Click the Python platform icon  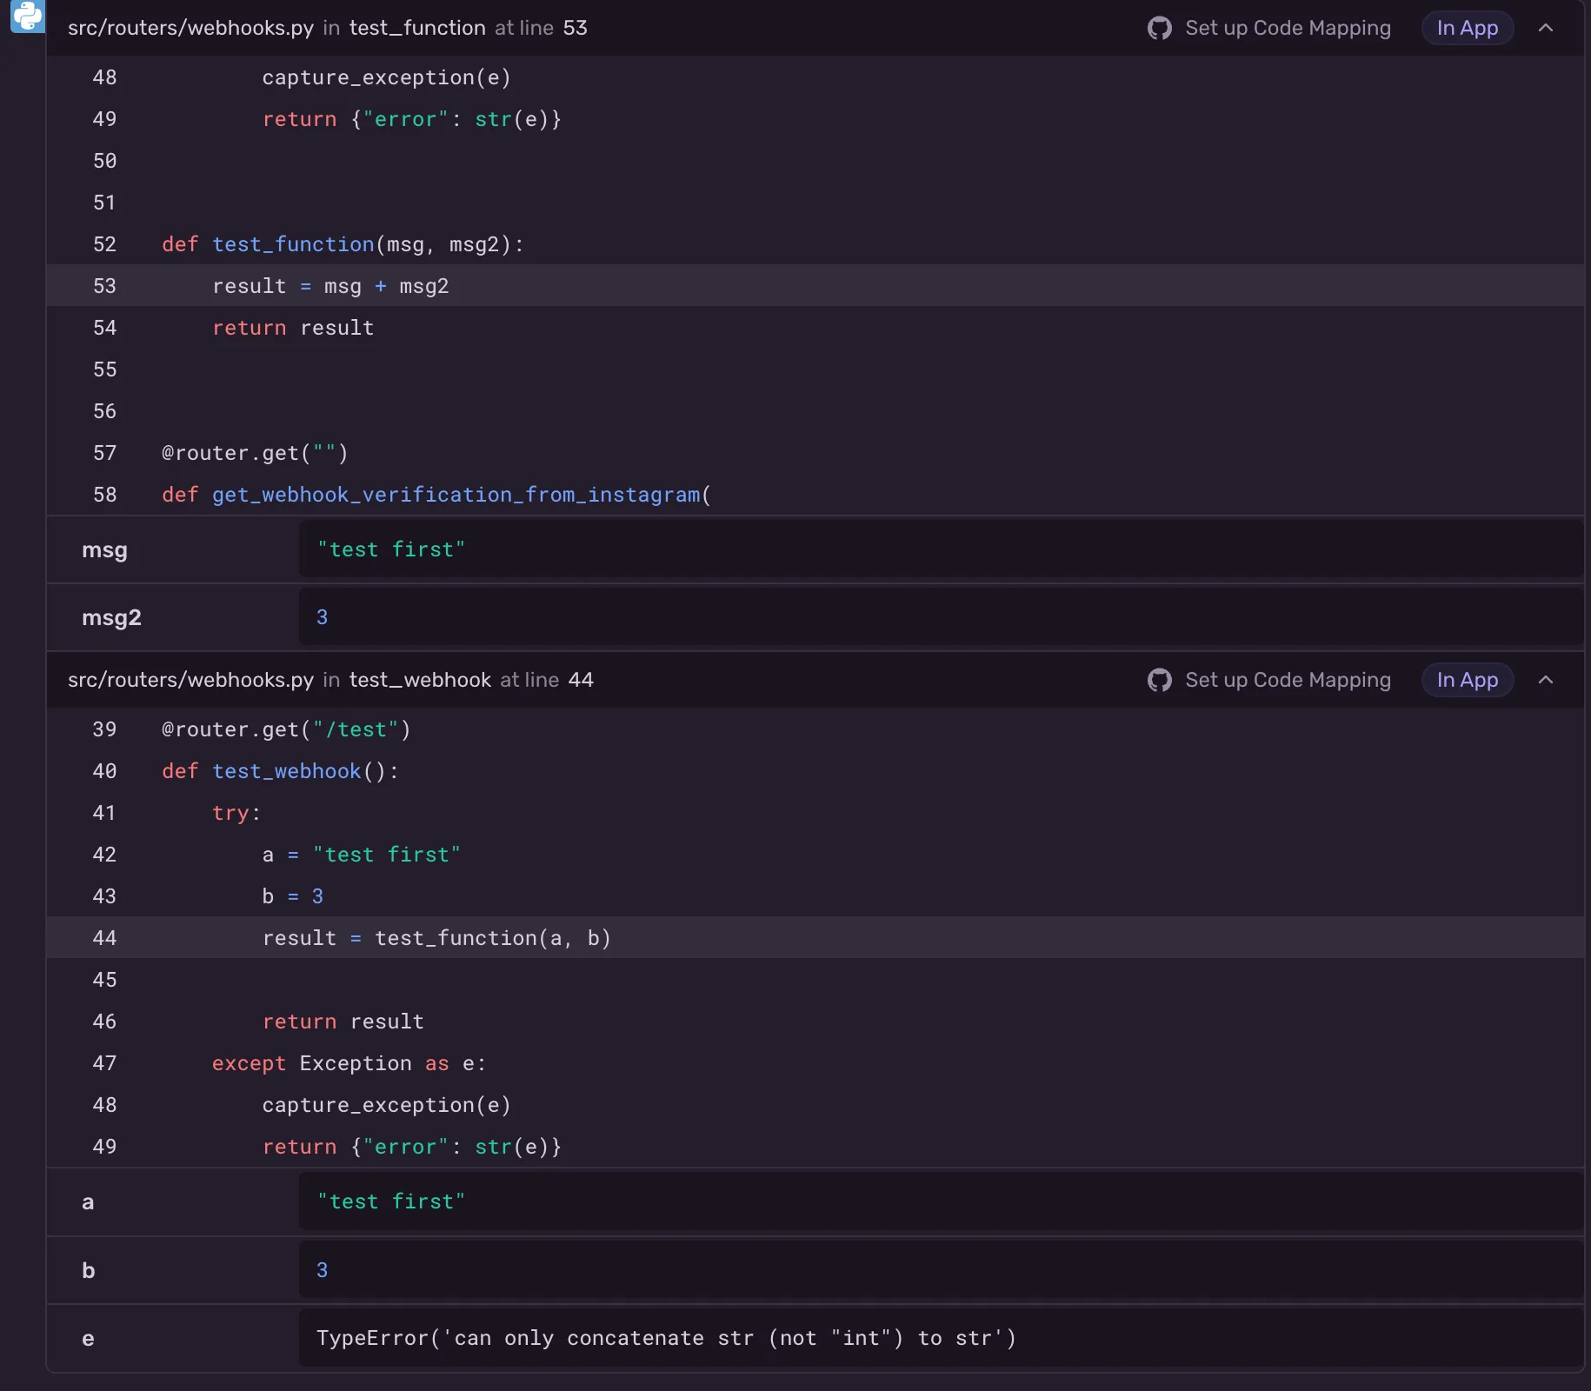click(27, 16)
